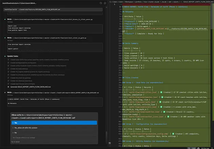
Task: Open the 'reports' breadcrumb segment
Action: [x=176, y=2]
